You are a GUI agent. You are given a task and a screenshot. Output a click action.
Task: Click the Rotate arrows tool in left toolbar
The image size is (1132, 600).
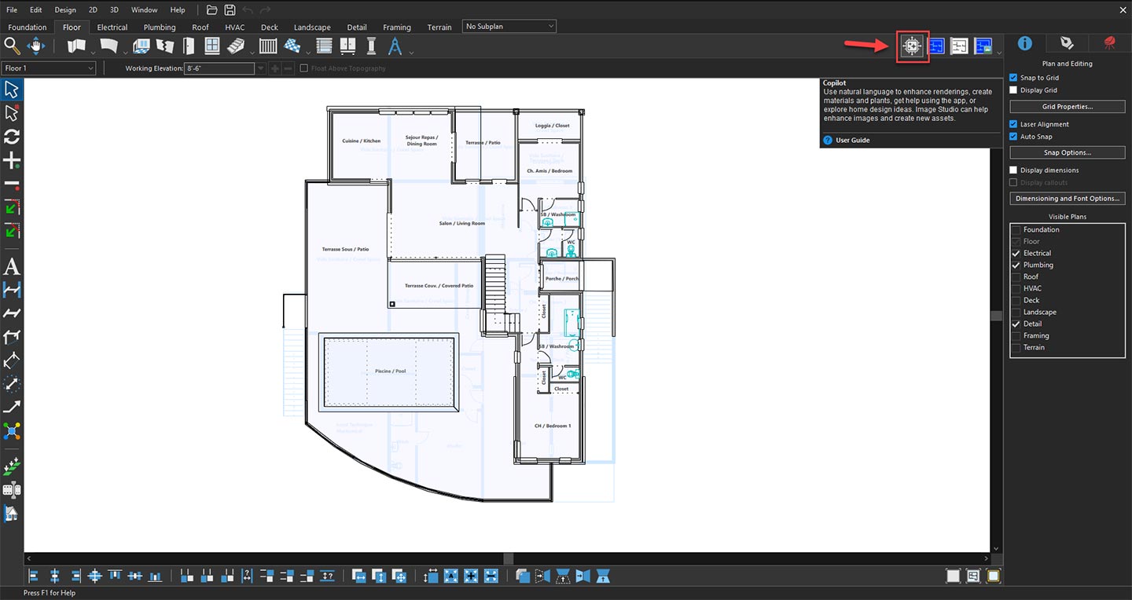(x=12, y=137)
